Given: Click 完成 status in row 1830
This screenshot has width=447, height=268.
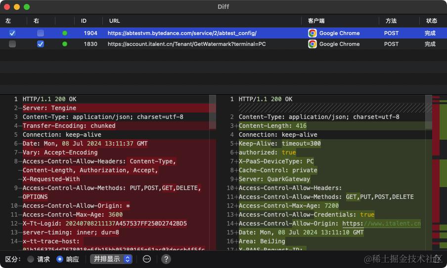Looking at the screenshot, I should pos(430,44).
